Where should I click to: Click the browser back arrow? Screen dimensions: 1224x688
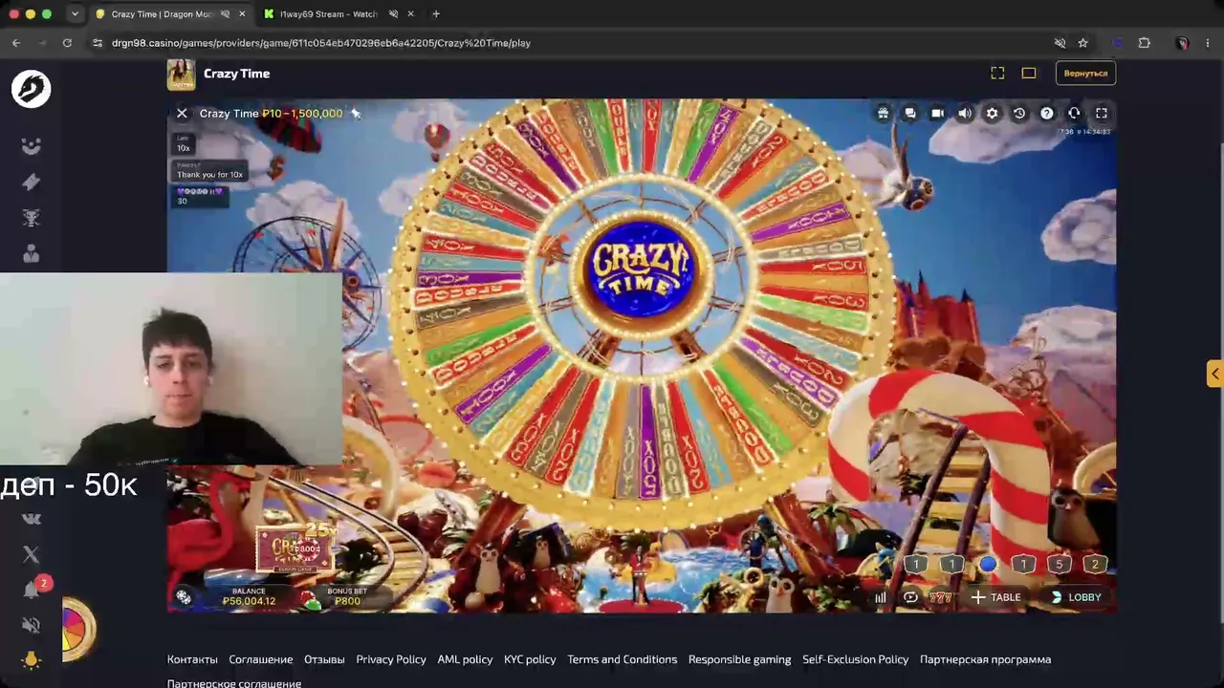tap(16, 43)
